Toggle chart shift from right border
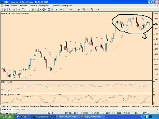 (33, 9)
